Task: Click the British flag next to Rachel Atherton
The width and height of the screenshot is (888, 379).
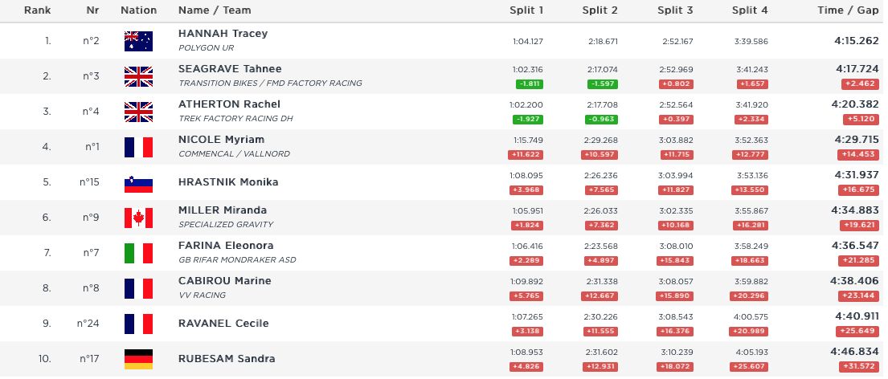Action: (138, 112)
